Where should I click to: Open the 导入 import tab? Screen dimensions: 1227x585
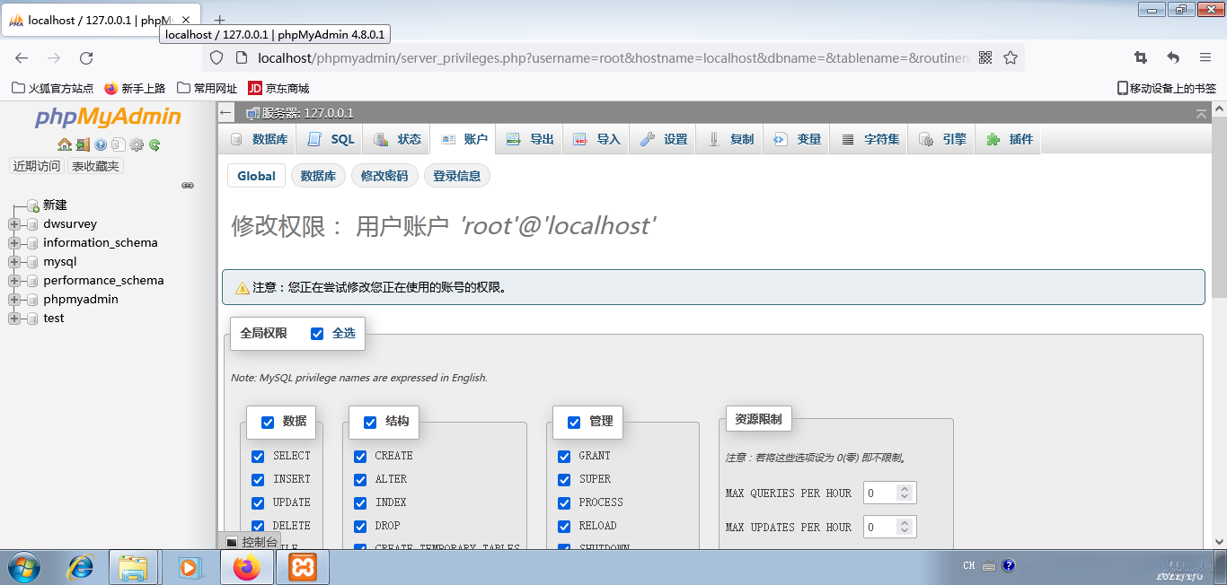click(x=596, y=139)
